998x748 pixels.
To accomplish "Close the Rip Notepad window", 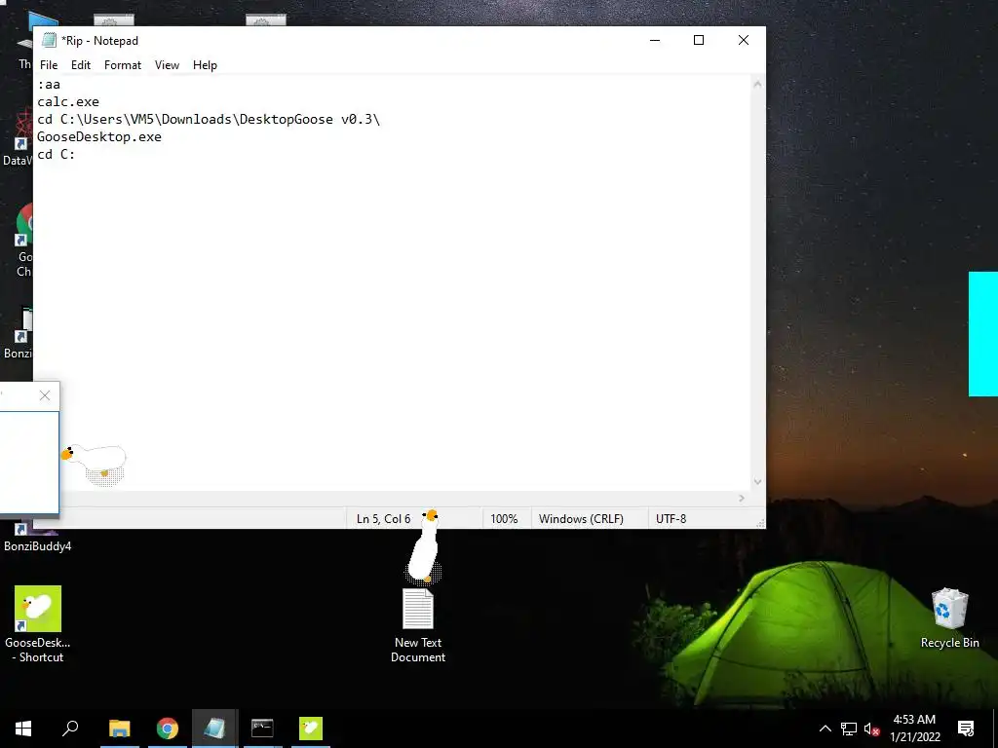I will (x=744, y=40).
